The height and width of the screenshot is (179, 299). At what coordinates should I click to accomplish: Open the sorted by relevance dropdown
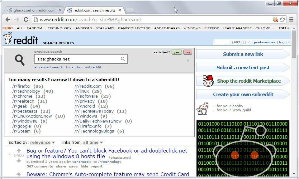[43, 143]
